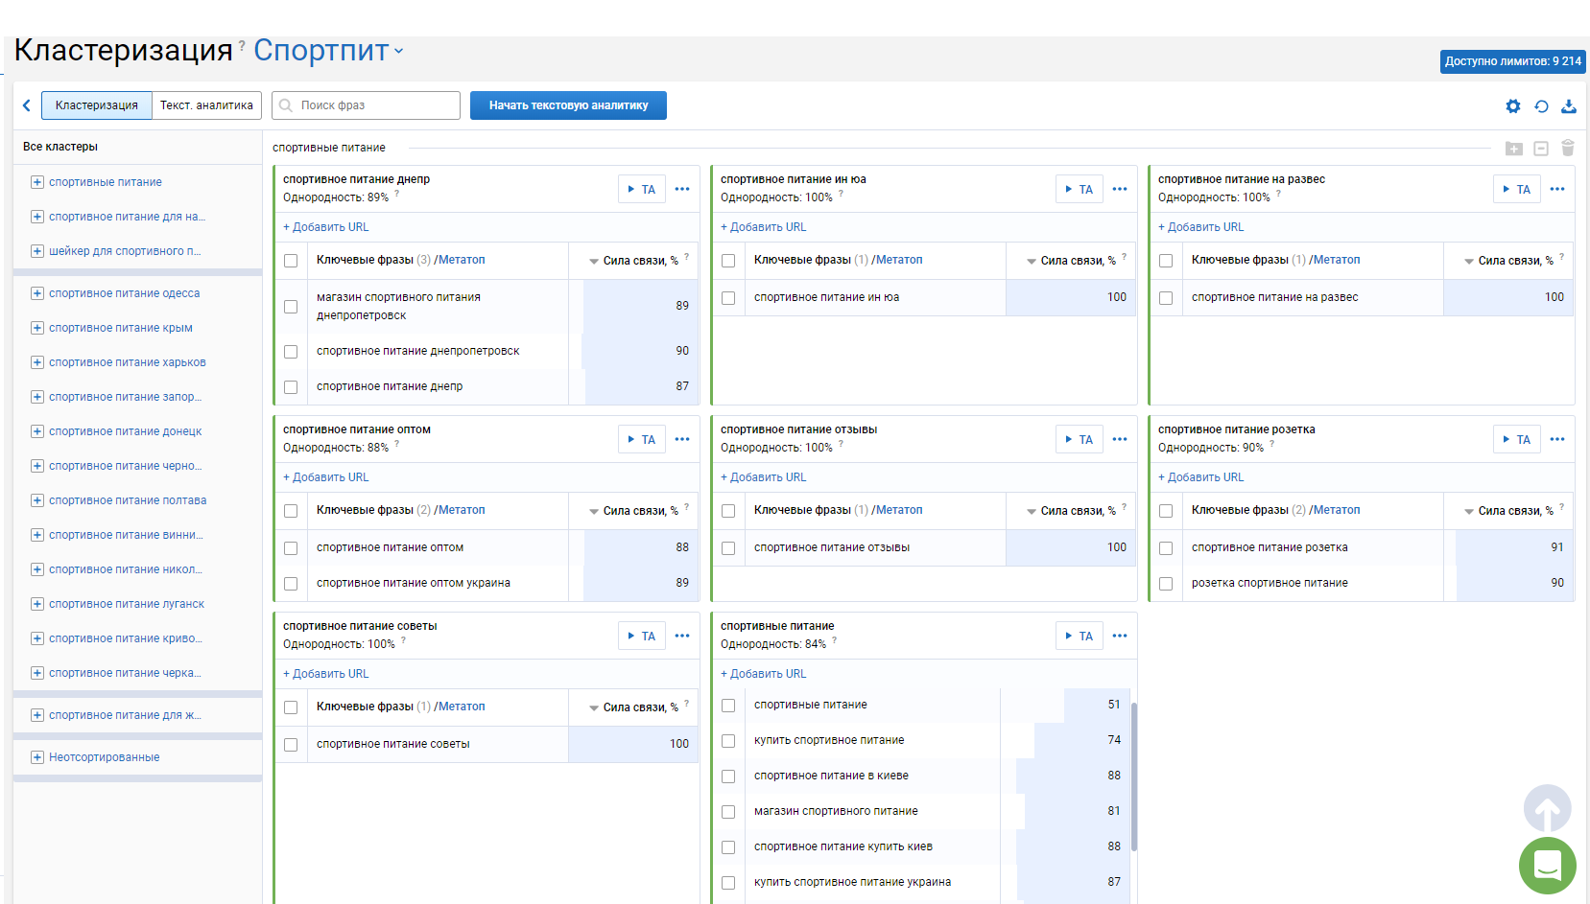This screenshot has height=904, width=1590.
Task: Open three-dot menu for спортивное питание днепр
Action: pyautogui.click(x=682, y=189)
